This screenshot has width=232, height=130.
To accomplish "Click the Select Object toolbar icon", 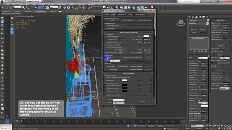I will pos(24,8).
